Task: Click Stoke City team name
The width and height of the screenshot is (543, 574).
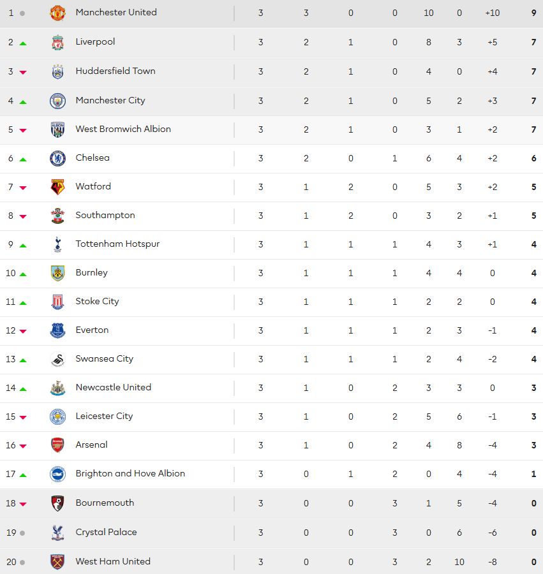Action: (x=97, y=301)
